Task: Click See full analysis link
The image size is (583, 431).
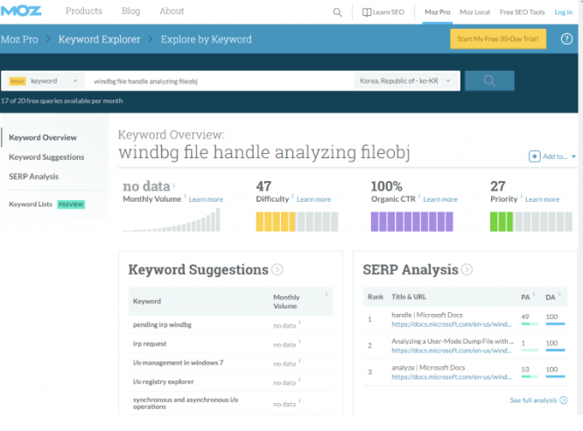Action: tap(533, 400)
